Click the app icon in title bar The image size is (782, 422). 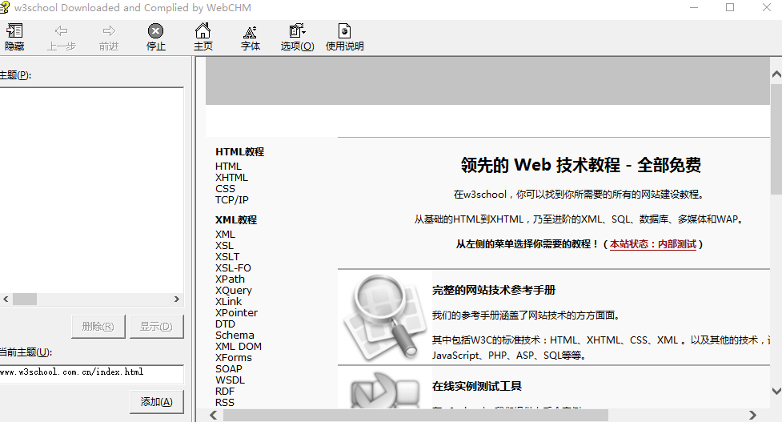6,7
